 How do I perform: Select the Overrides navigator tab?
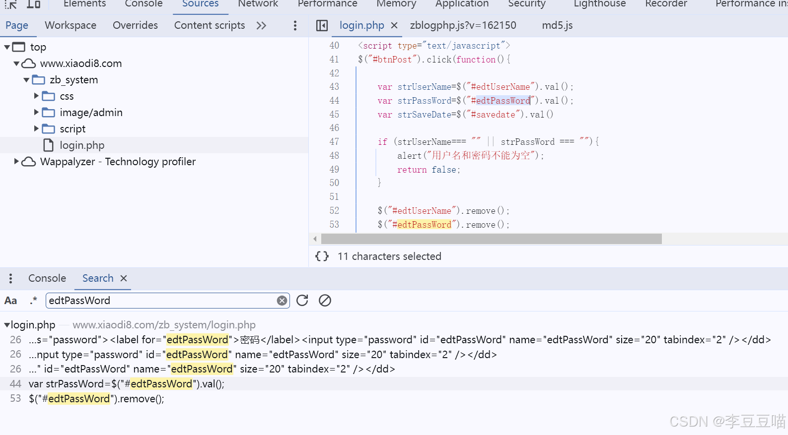(x=135, y=25)
